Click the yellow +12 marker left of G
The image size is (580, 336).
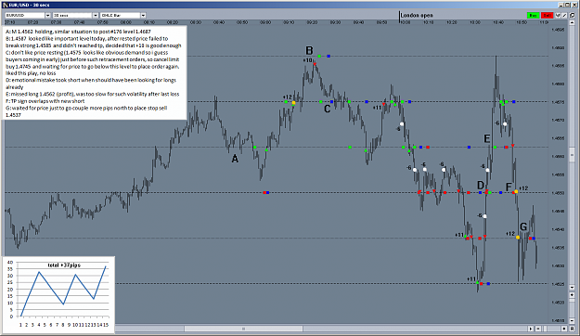(518, 238)
